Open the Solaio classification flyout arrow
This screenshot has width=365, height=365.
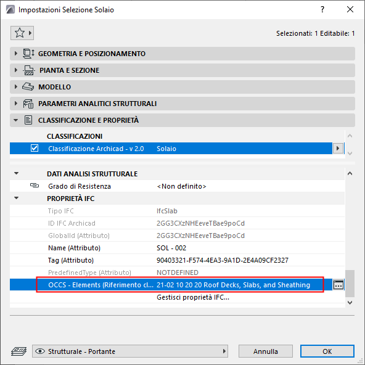pos(338,148)
